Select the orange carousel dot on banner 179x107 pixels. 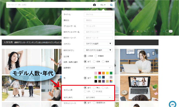(137, 31)
